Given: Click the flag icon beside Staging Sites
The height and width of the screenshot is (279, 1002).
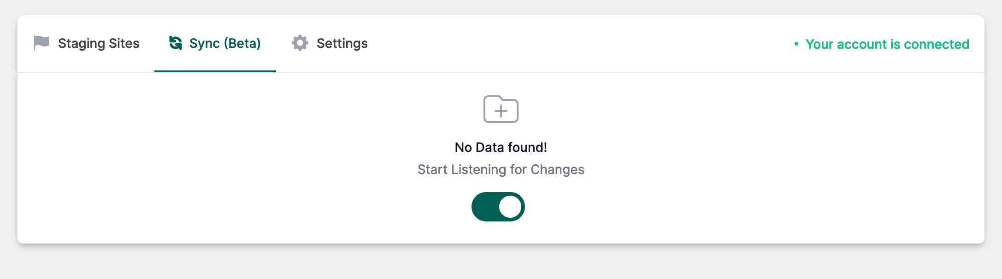Looking at the screenshot, I should click(x=41, y=43).
